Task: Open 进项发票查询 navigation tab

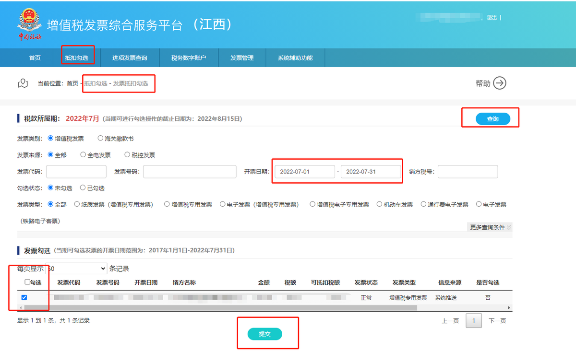Action: (x=130, y=58)
